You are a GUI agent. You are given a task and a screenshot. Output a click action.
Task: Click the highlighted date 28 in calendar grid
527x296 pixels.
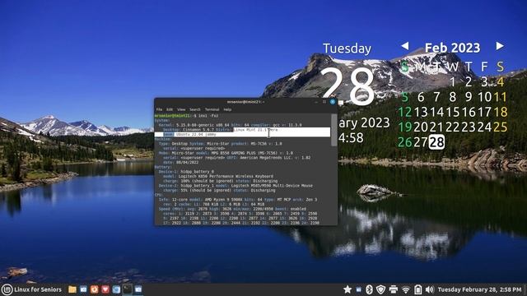coord(436,142)
